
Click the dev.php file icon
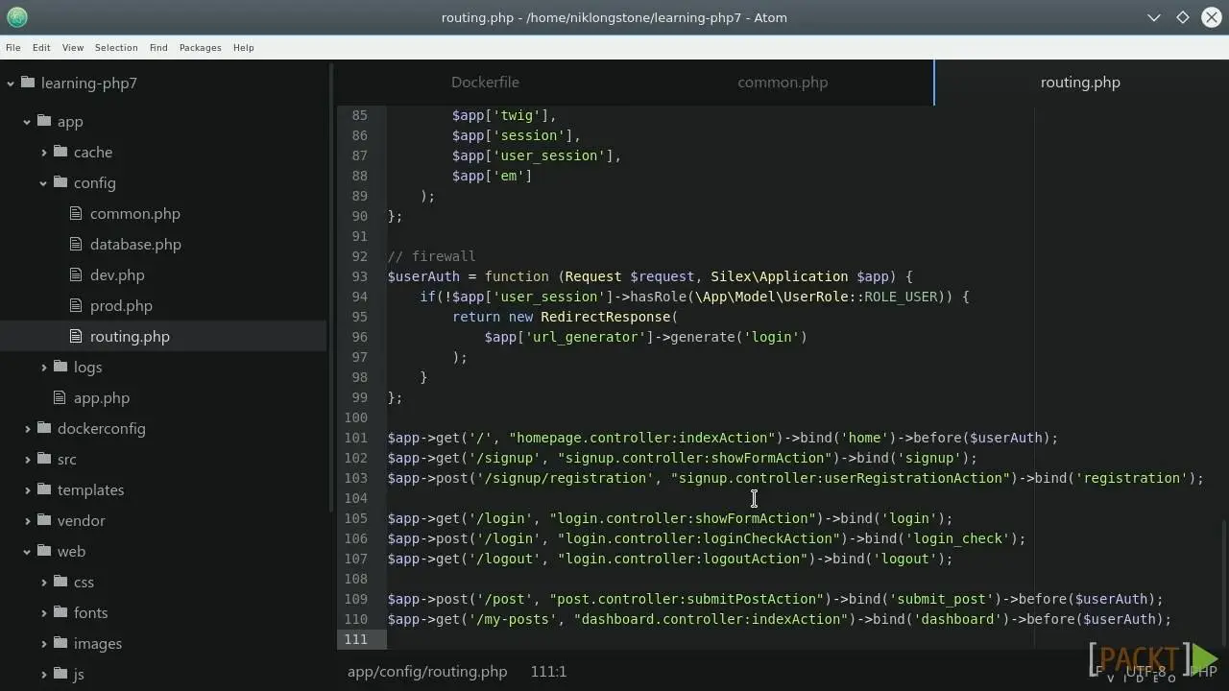[77, 274]
